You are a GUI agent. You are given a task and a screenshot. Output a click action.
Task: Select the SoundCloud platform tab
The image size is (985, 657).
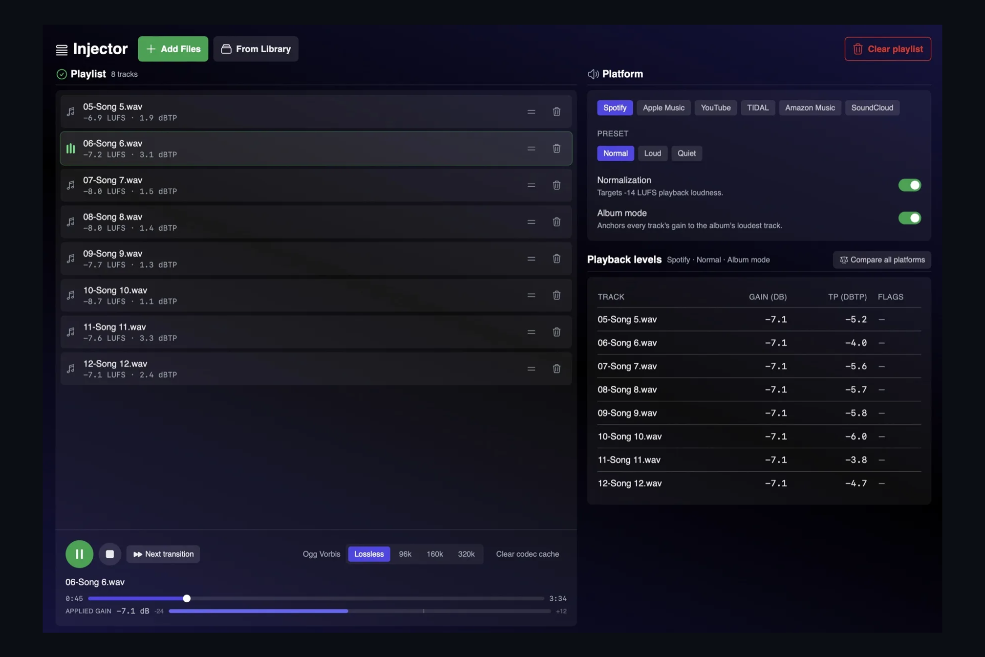tap(872, 108)
